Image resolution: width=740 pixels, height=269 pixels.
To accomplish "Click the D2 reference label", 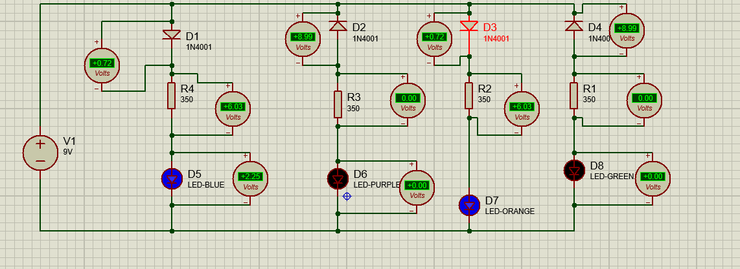I will coord(359,28).
